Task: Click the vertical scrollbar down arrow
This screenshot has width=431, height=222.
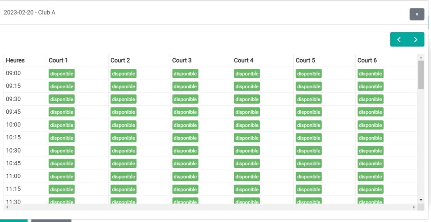Action: pos(421,200)
